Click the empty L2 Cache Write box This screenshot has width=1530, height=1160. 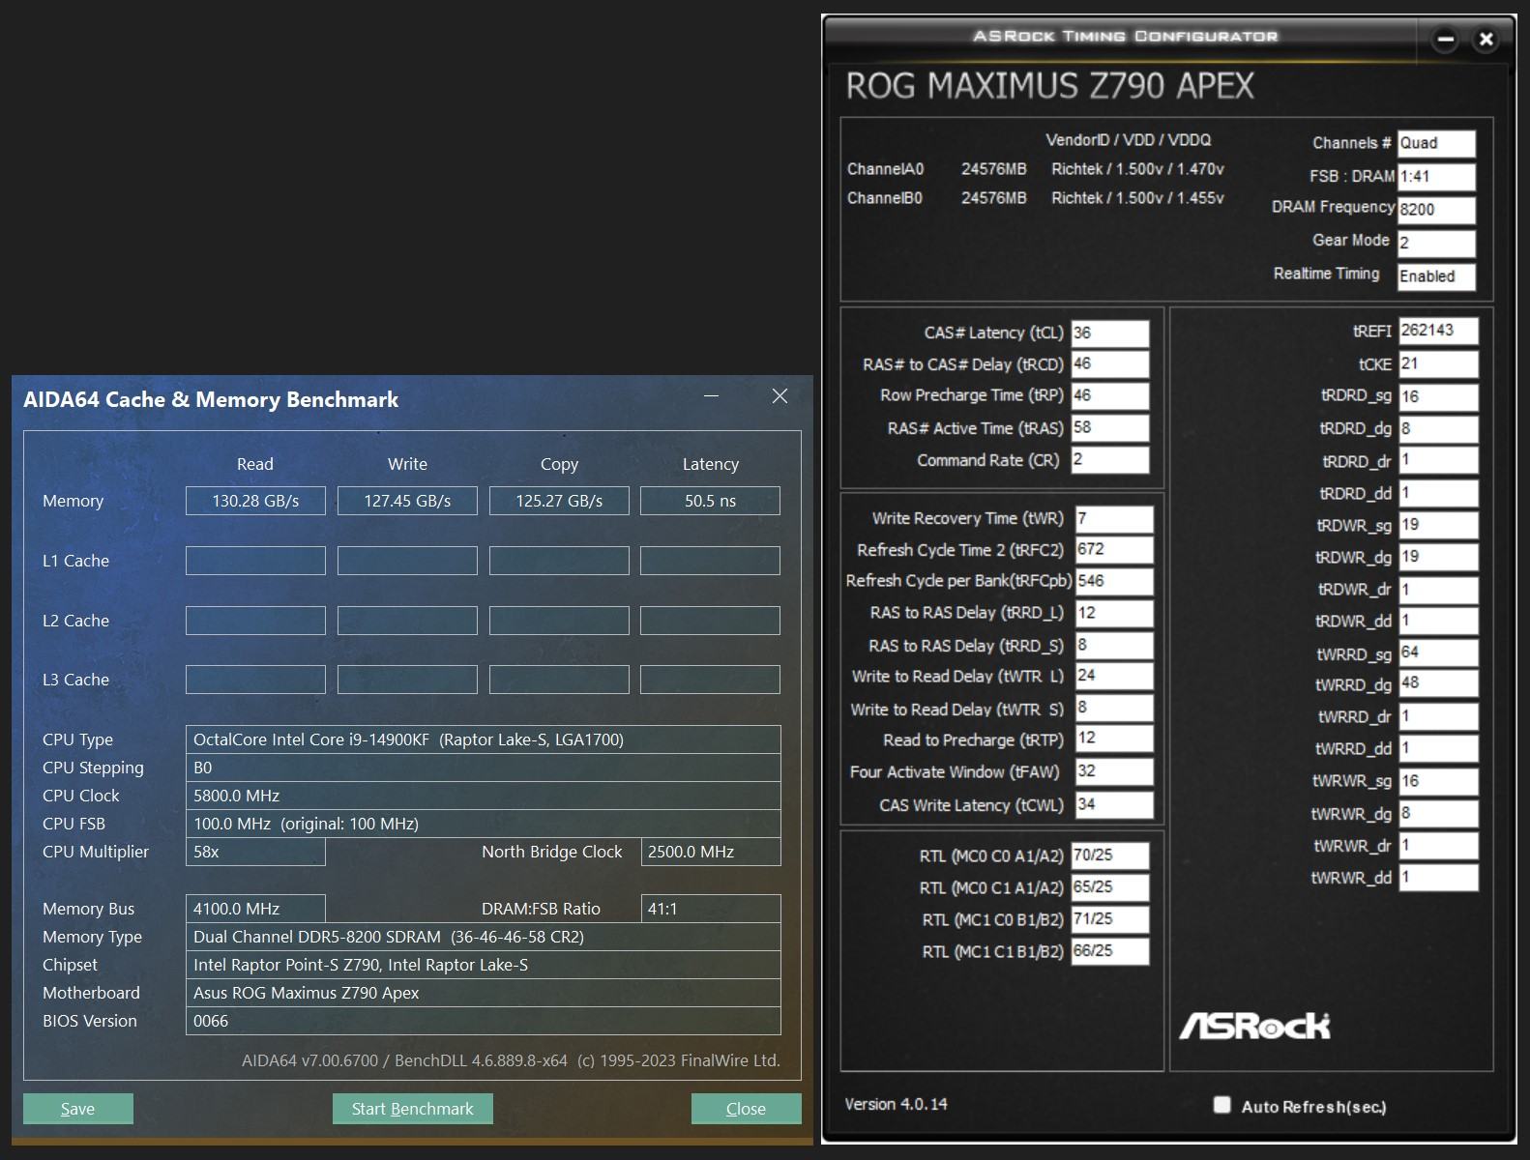(x=407, y=621)
